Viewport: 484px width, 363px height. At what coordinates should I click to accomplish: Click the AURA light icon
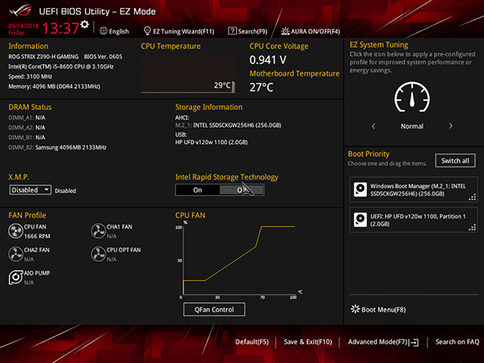tap(285, 32)
